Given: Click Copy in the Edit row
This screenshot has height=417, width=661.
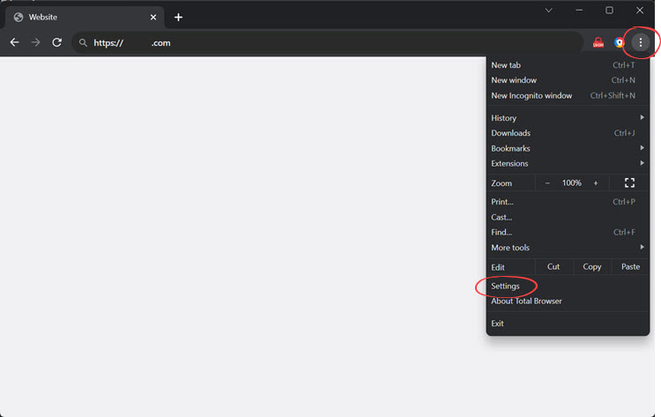Looking at the screenshot, I should click(x=592, y=267).
